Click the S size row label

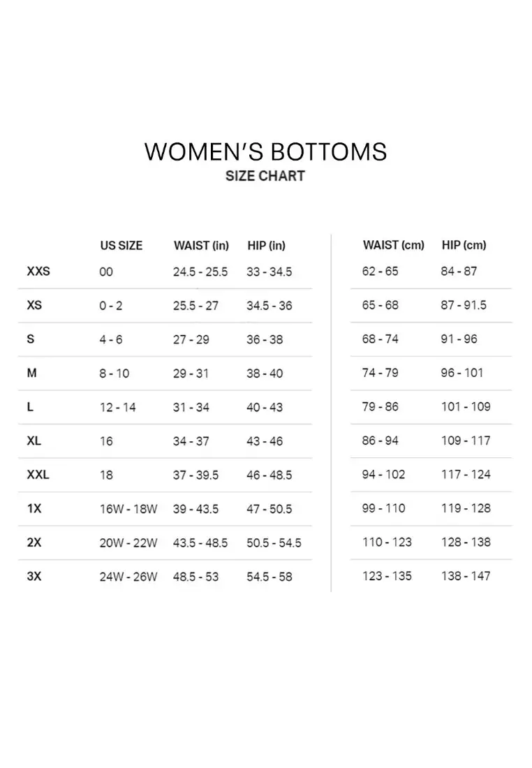click(31, 339)
